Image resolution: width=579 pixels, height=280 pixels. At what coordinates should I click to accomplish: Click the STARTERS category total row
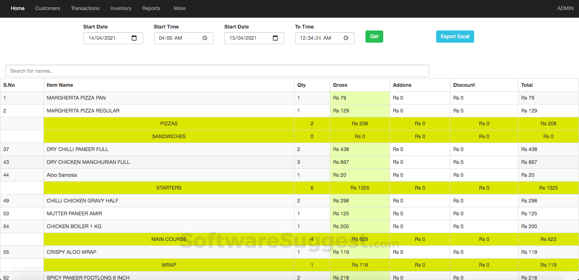pos(169,188)
